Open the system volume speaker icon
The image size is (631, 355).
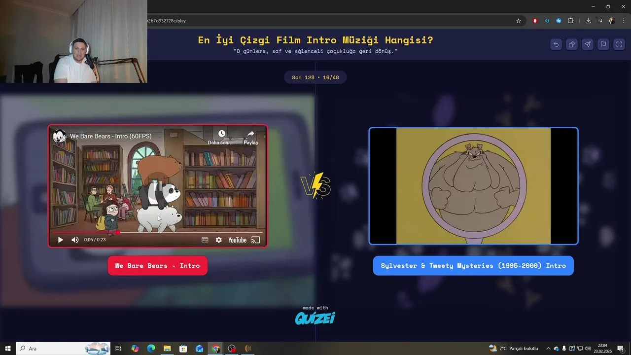(x=588, y=349)
